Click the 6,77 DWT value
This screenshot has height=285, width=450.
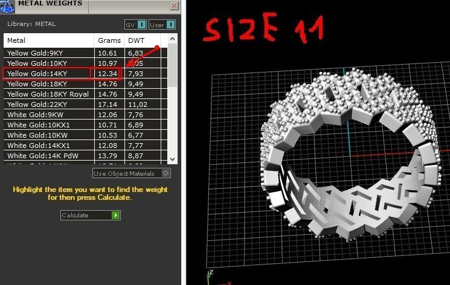(135, 135)
